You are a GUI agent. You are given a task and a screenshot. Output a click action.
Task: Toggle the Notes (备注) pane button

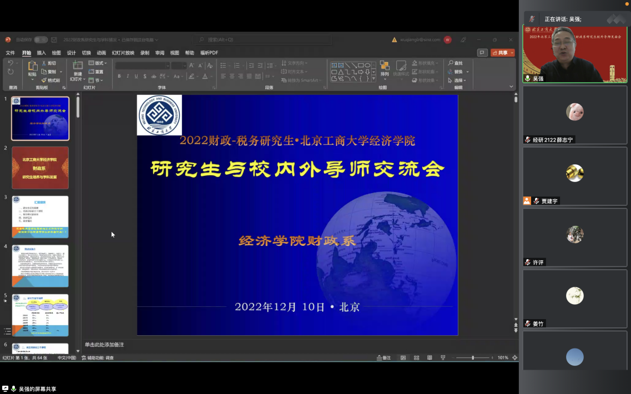click(383, 358)
